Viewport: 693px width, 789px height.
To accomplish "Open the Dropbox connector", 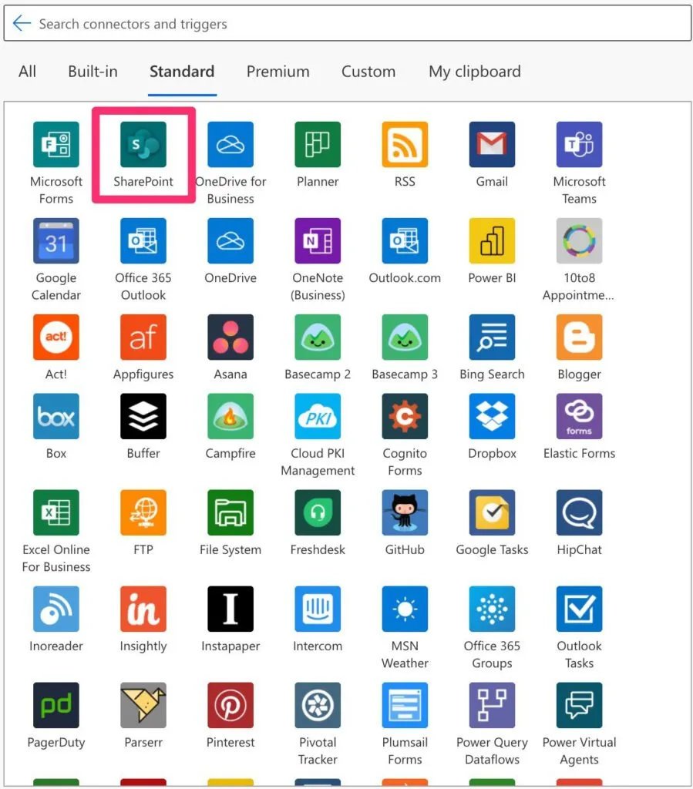I will pos(492,417).
